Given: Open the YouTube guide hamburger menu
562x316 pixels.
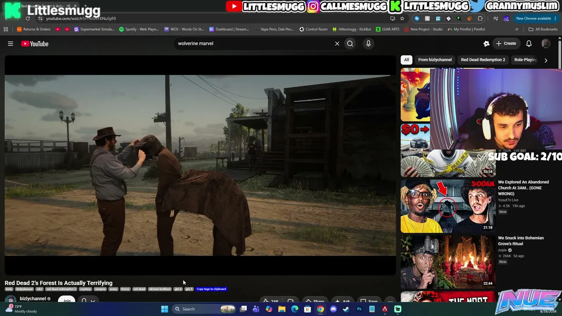Looking at the screenshot, I should (x=11, y=43).
